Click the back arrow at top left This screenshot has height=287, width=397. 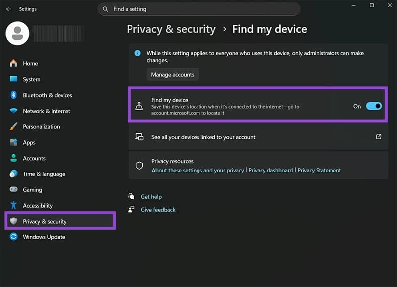coord(8,8)
